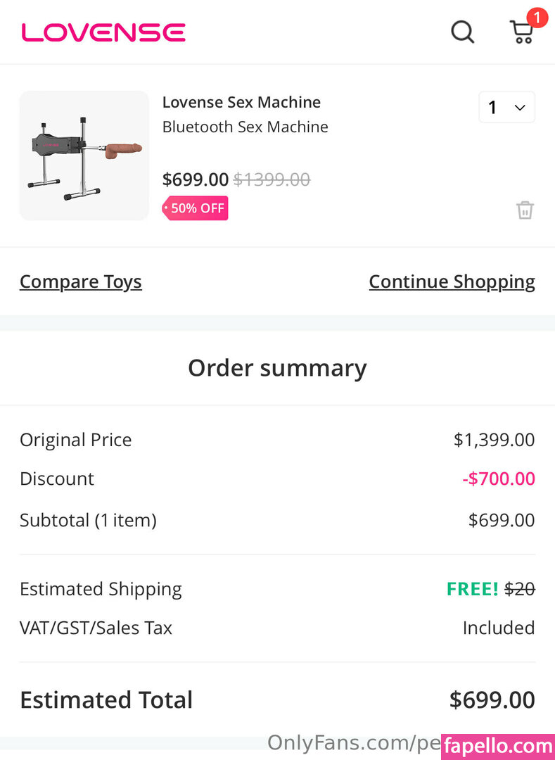
Task: Click the red cart count badge
Action: tap(537, 18)
